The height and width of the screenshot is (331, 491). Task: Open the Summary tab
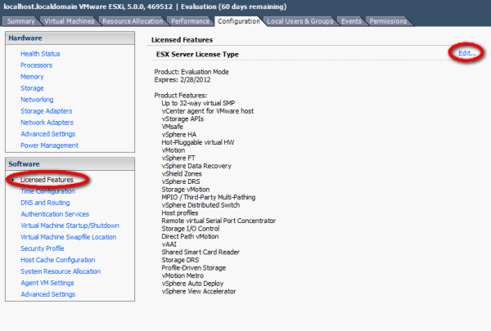pos(20,20)
